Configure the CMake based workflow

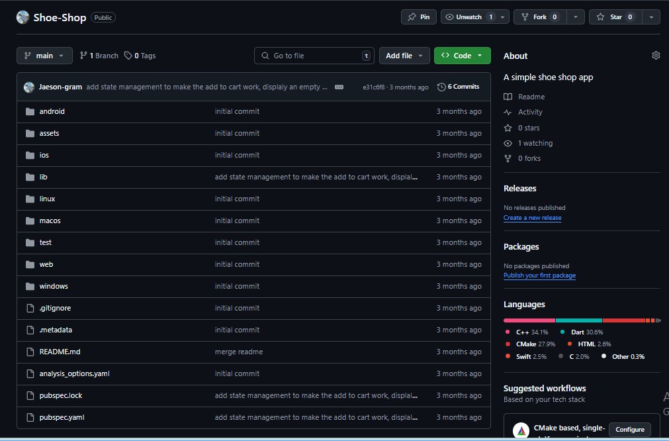(x=630, y=430)
